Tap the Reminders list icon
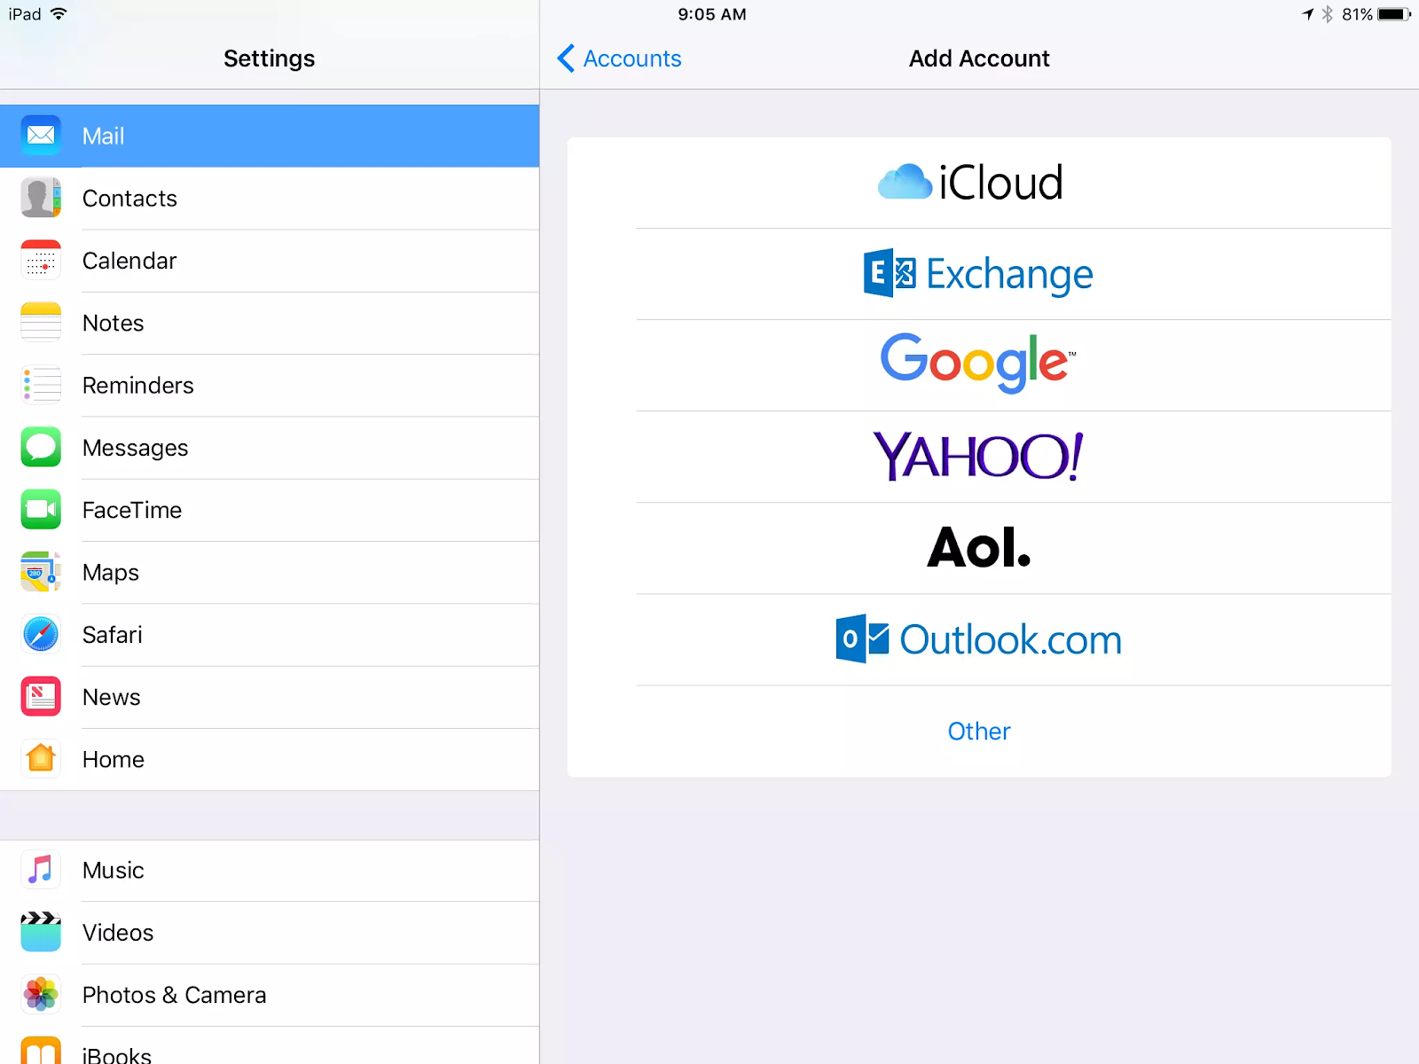1419x1064 pixels. tap(41, 385)
